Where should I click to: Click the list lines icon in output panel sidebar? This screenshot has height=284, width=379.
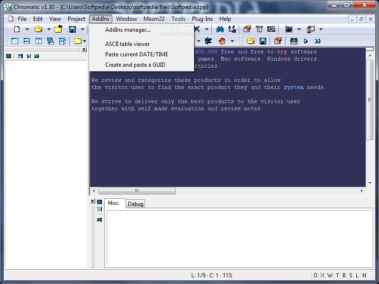tap(99, 209)
